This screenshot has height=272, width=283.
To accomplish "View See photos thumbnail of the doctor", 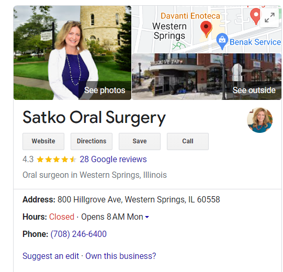I will 72,53.
